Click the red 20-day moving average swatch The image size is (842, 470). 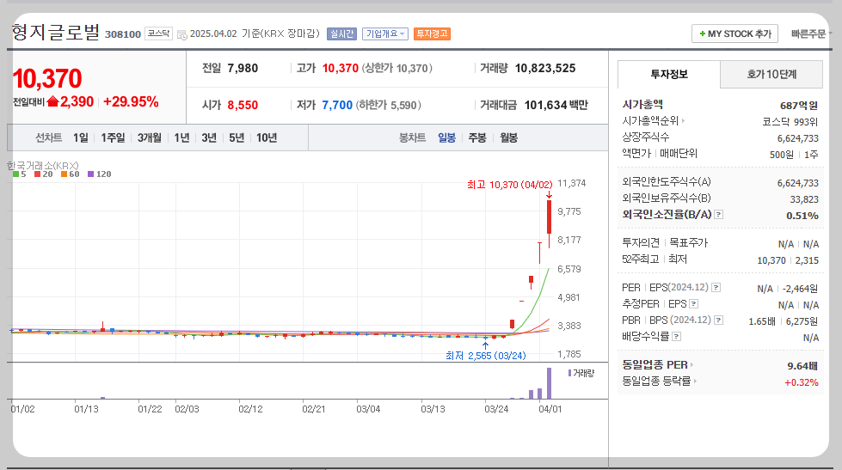37,174
